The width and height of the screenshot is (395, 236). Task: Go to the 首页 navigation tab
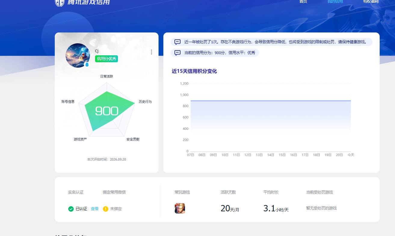coord(303,2)
